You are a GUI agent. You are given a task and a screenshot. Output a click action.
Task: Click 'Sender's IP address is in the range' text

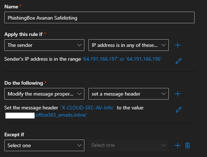43,59
